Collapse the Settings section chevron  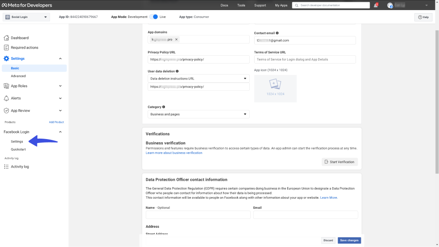tap(60, 58)
